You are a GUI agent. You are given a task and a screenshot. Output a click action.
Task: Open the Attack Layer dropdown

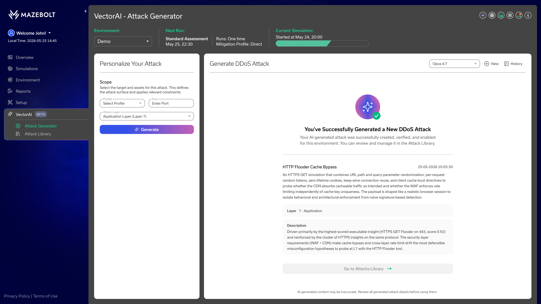(x=147, y=116)
